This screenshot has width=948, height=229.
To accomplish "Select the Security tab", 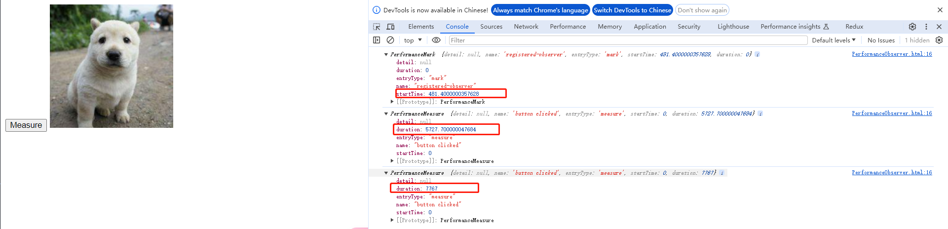I will (689, 27).
